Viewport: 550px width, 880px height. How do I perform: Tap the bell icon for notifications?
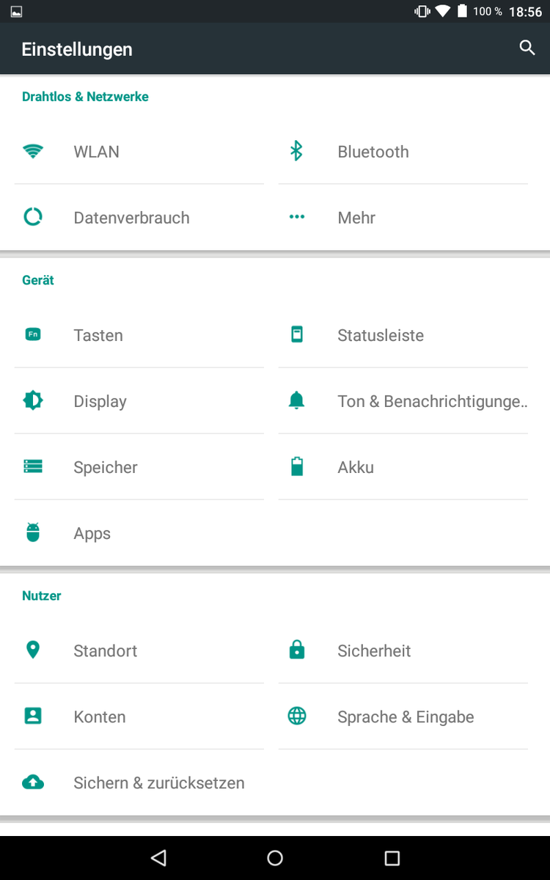[296, 401]
